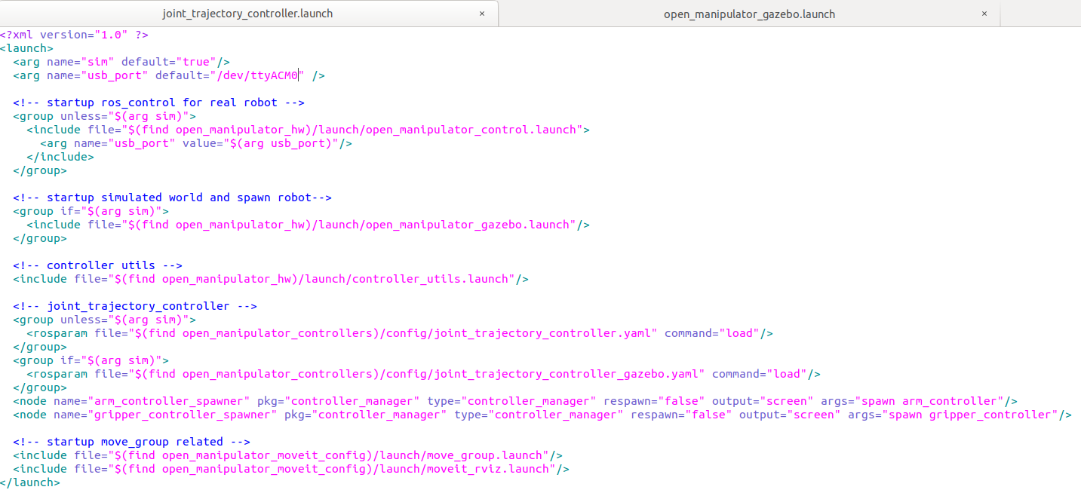Click joint_trajectory_controller_gazebo.yaml rosparam line
This screenshot has height=493, width=1081.
click(x=423, y=374)
